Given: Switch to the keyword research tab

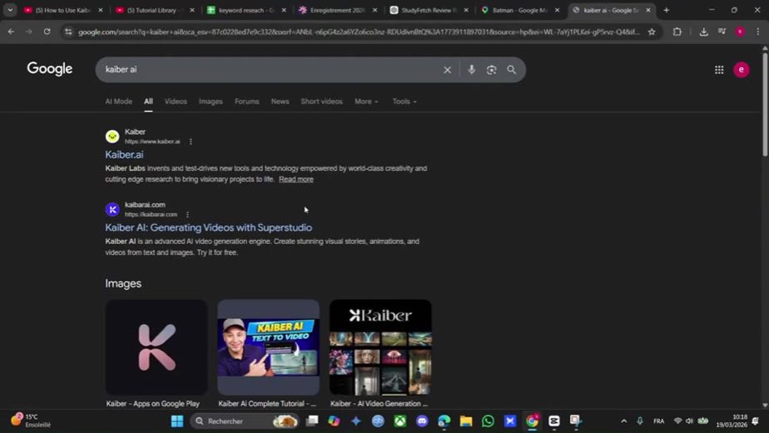Looking at the screenshot, I should [x=246, y=10].
